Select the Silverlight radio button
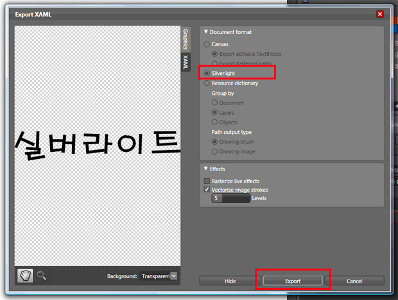The height and width of the screenshot is (300, 398). [207, 74]
